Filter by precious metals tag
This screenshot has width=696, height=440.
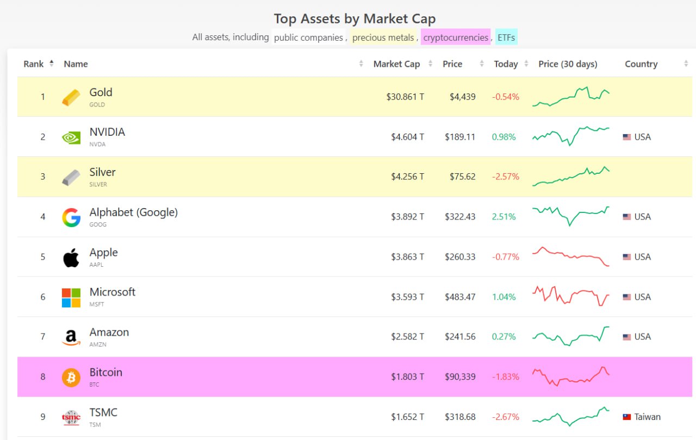tap(383, 37)
